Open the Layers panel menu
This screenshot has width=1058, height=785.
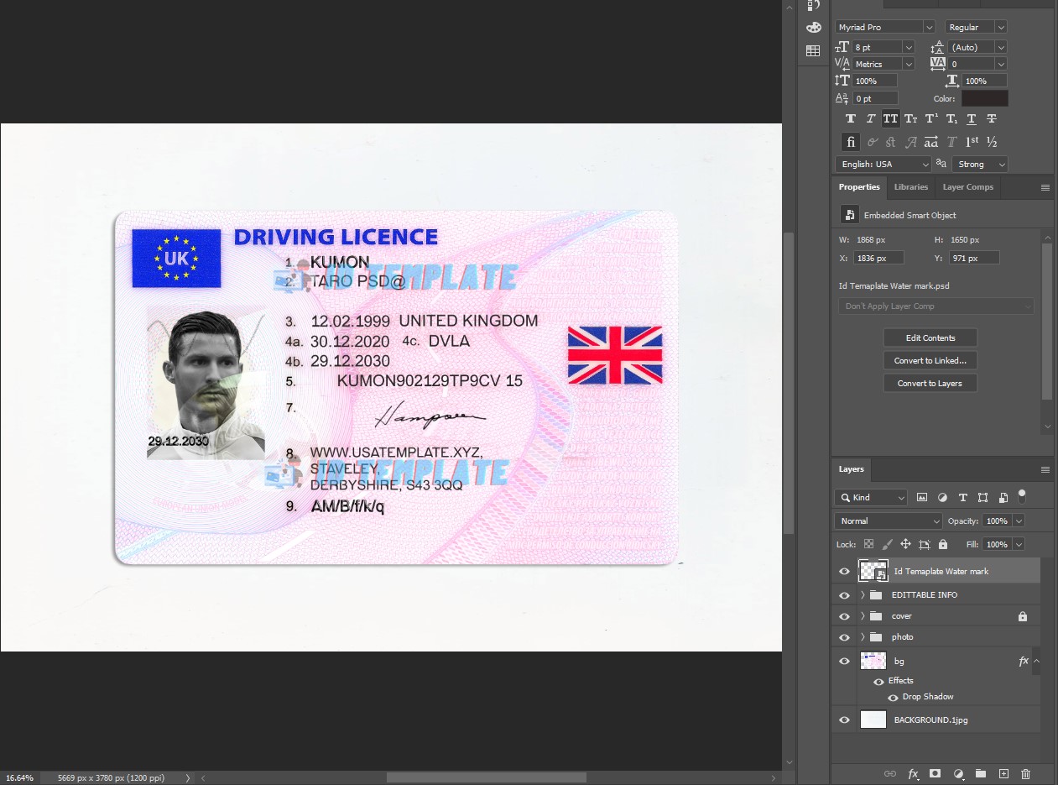coord(1045,469)
